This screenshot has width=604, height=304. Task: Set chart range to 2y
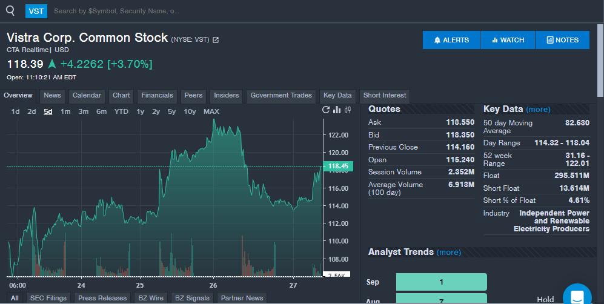coord(156,111)
